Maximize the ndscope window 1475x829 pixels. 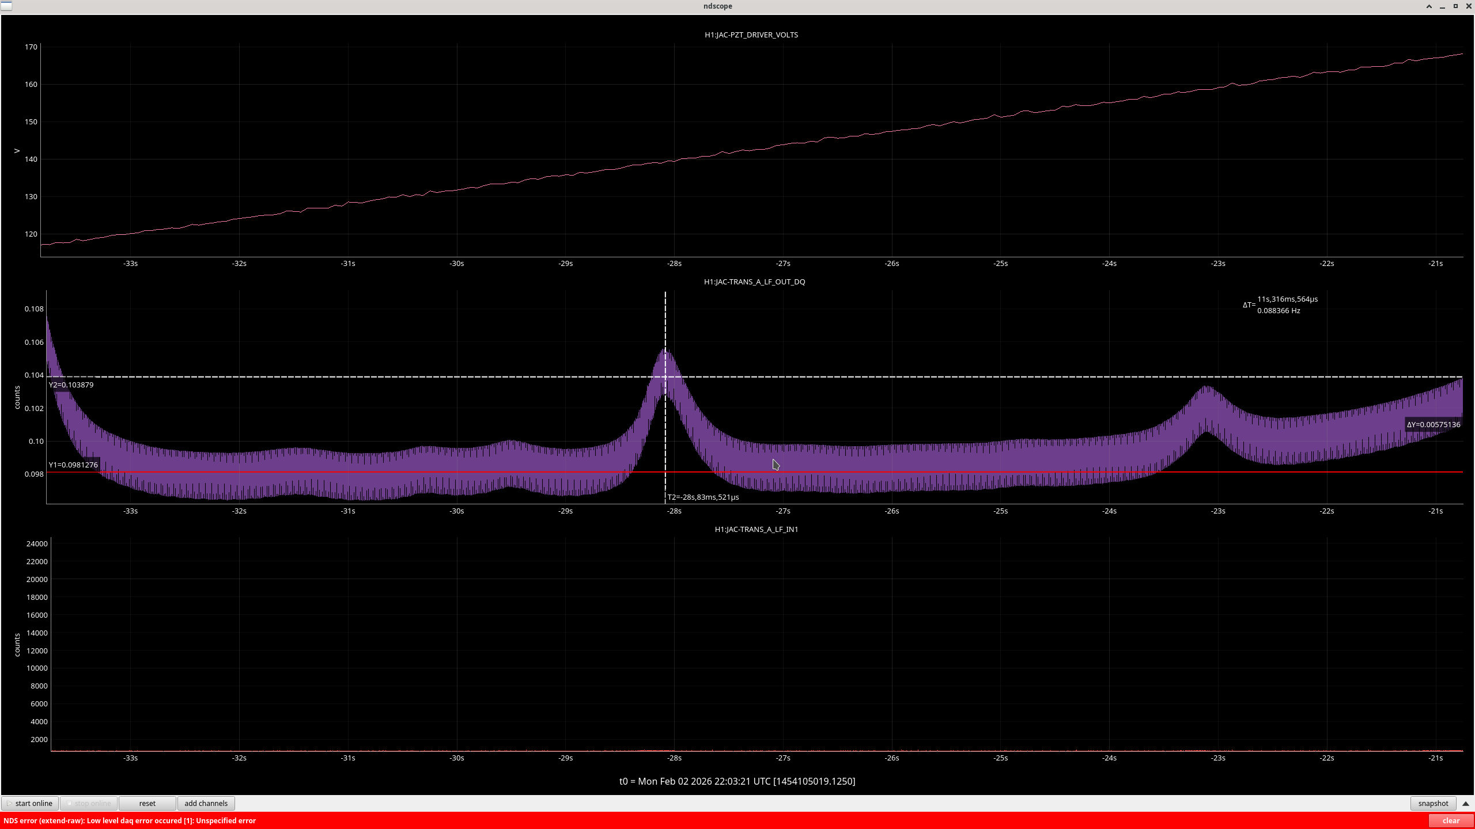point(1455,6)
